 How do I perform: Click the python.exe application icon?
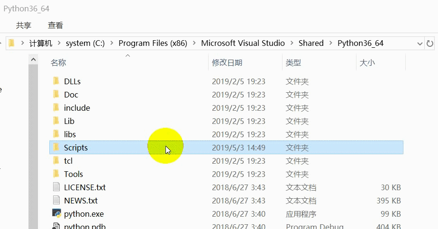pos(56,213)
